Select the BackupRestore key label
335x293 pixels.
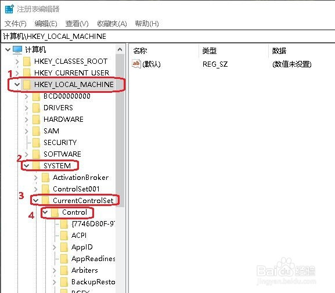click(x=93, y=282)
